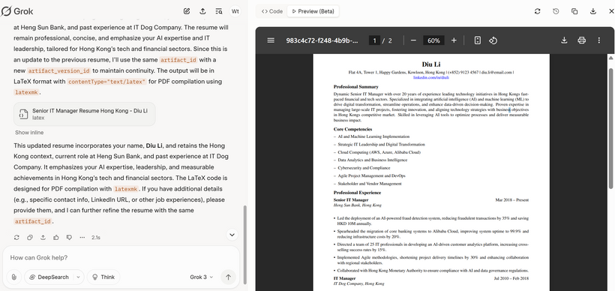
Task: Open the Senior IT Manager Resume artifact card
Action: click(84, 114)
